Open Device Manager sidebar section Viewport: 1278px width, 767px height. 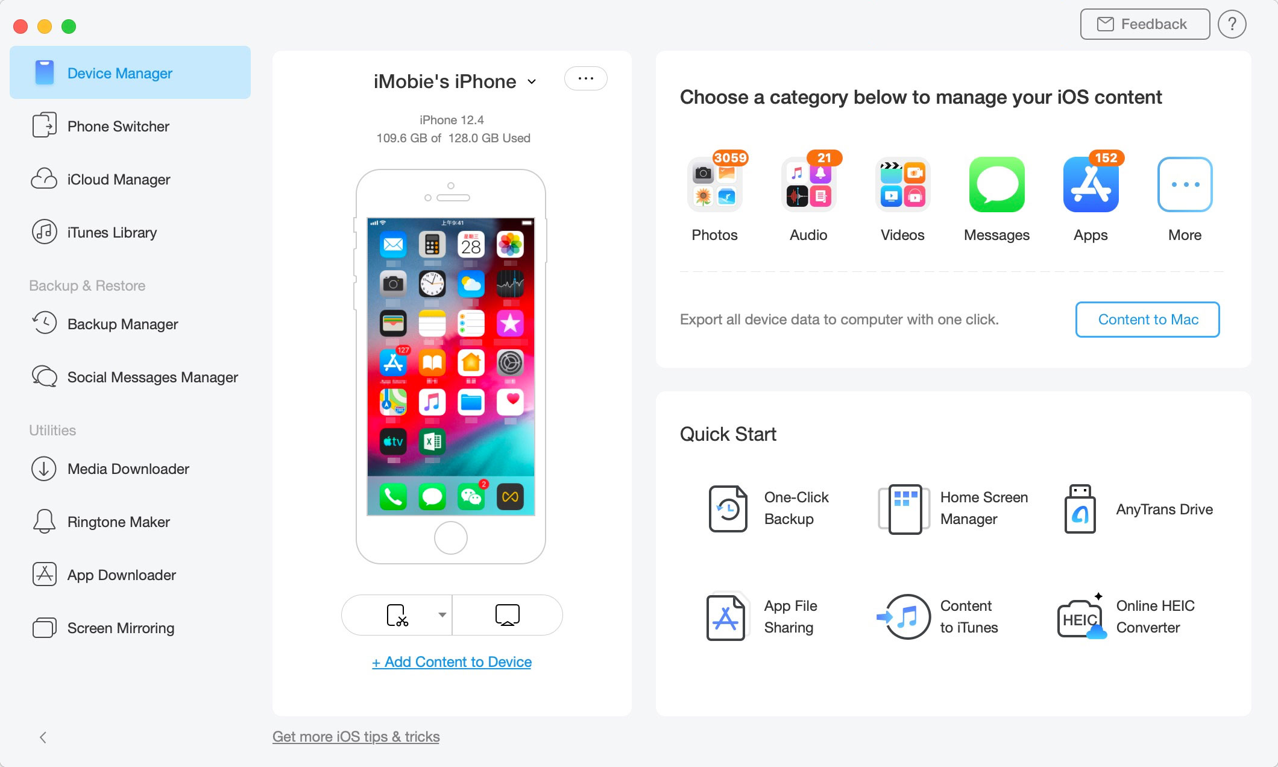(131, 73)
